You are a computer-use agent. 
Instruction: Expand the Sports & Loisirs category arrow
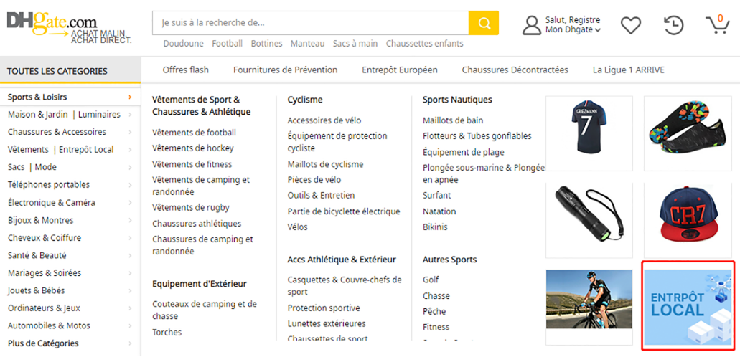point(130,97)
